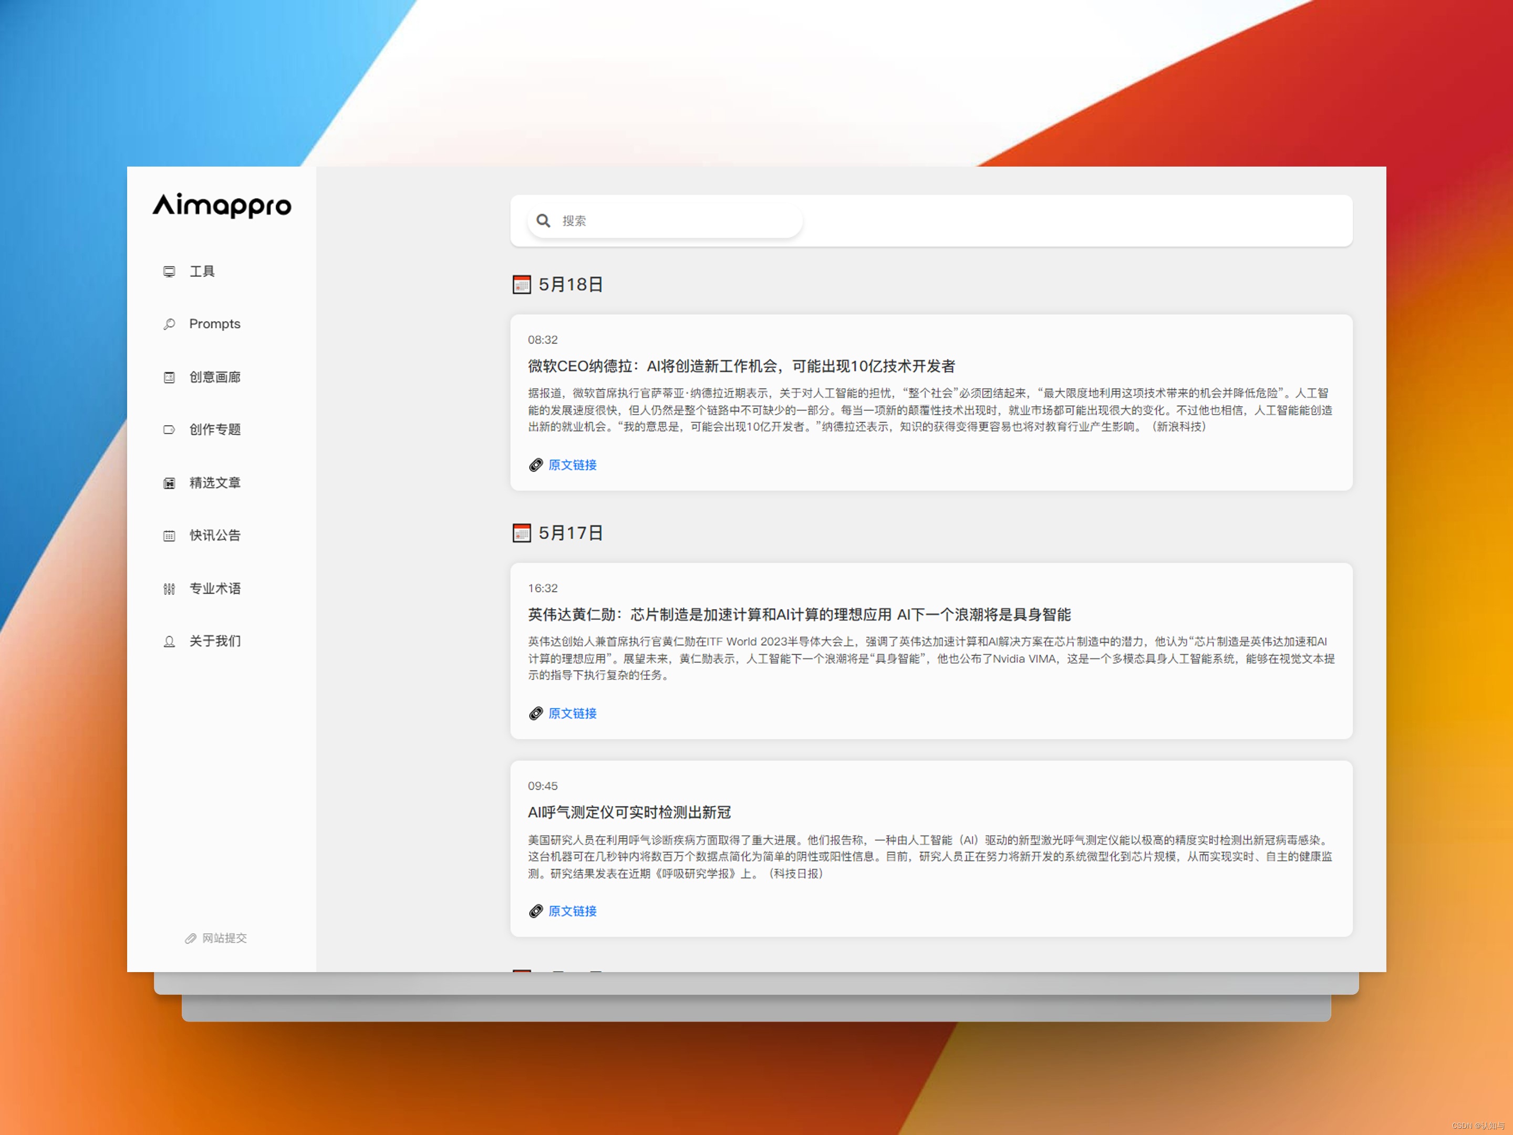
Task: Open the 关于我们 page
Action: click(215, 642)
